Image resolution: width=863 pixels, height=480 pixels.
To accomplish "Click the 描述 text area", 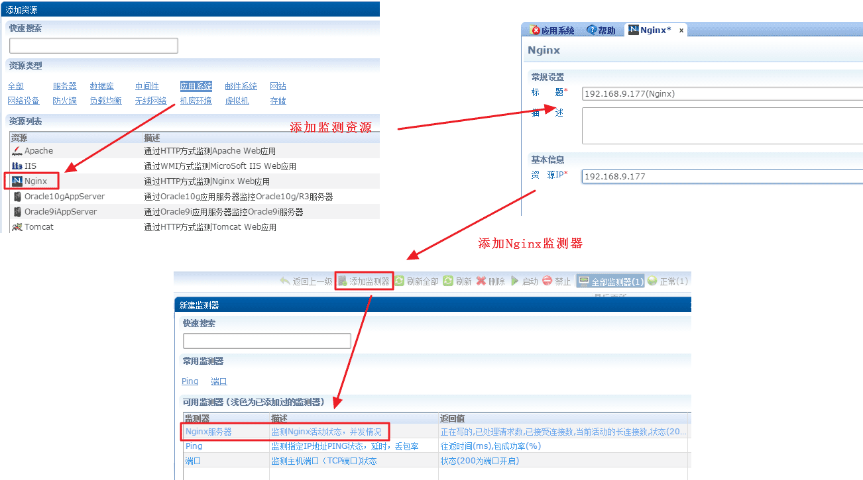I will click(722, 126).
